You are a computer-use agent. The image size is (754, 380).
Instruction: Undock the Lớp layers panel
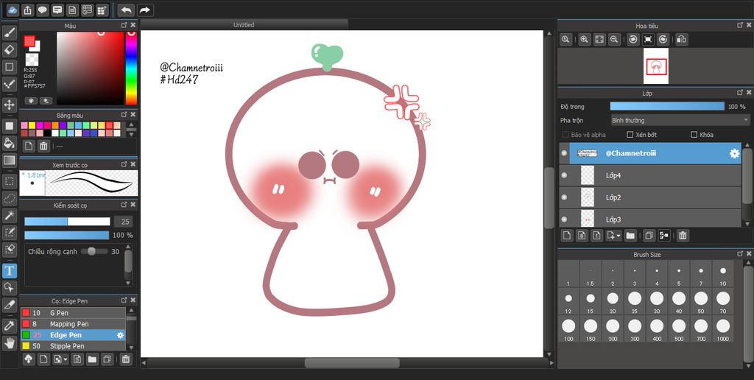pos(740,92)
